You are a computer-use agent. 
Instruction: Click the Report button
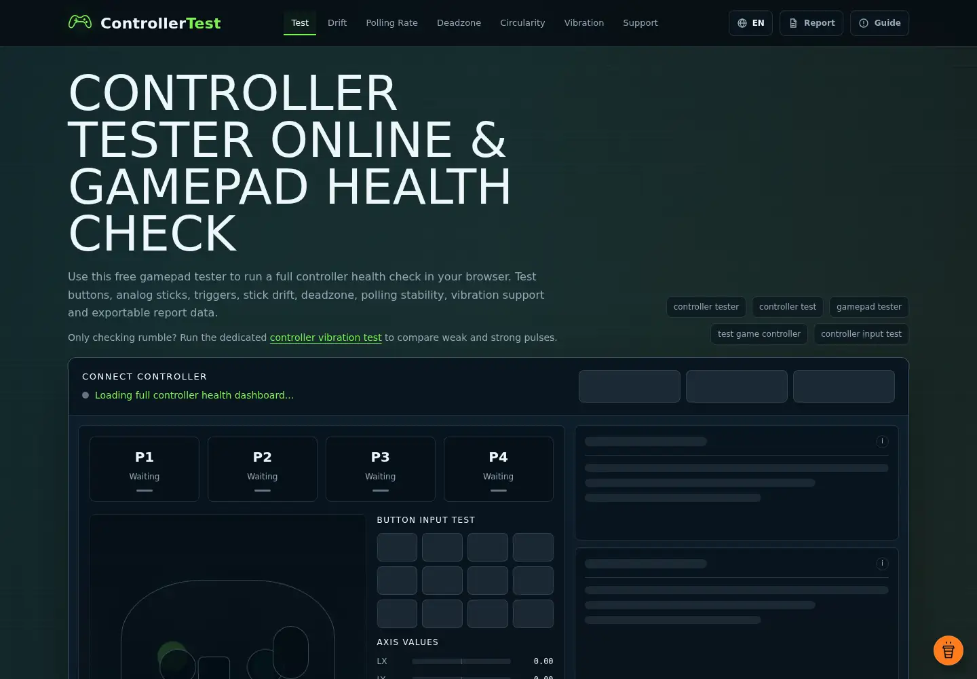(x=811, y=23)
